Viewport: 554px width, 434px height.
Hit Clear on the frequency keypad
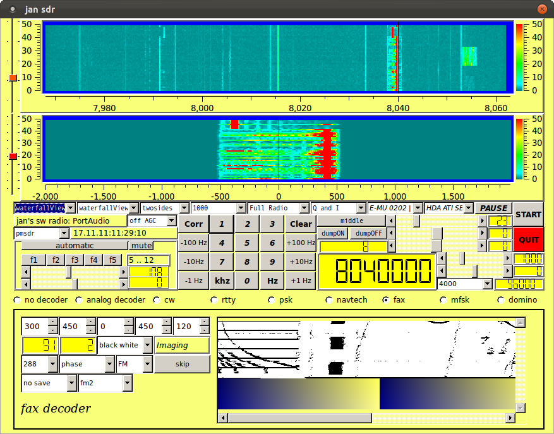(x=301, y=224)
